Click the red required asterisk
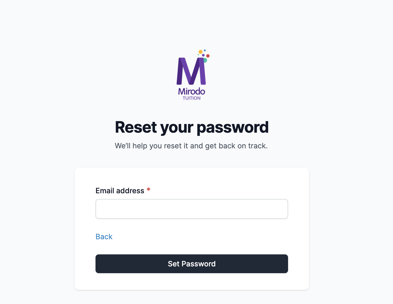 (x=148, y=190)
